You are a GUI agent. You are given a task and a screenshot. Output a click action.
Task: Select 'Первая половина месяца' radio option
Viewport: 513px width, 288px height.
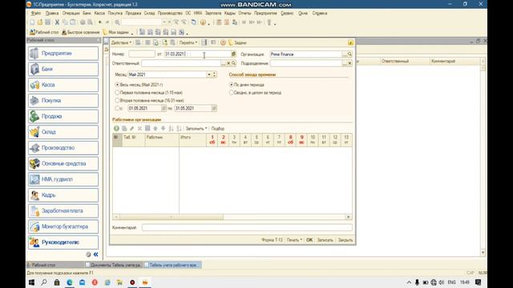click(x=117, y=93)
